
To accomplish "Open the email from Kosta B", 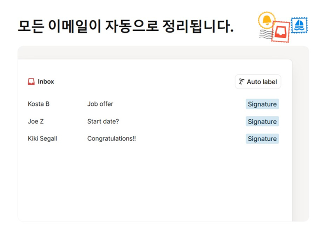I will pyautogui.click(x=39, y=104).
